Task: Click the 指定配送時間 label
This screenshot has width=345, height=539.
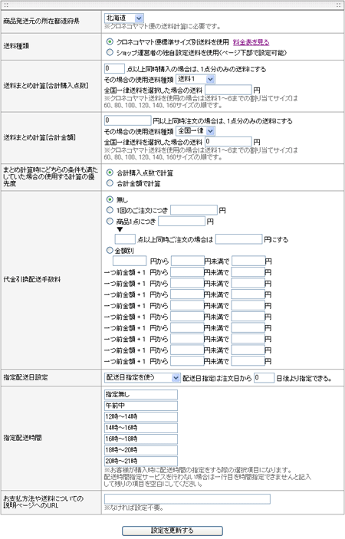Action: (x=22, y=438)
